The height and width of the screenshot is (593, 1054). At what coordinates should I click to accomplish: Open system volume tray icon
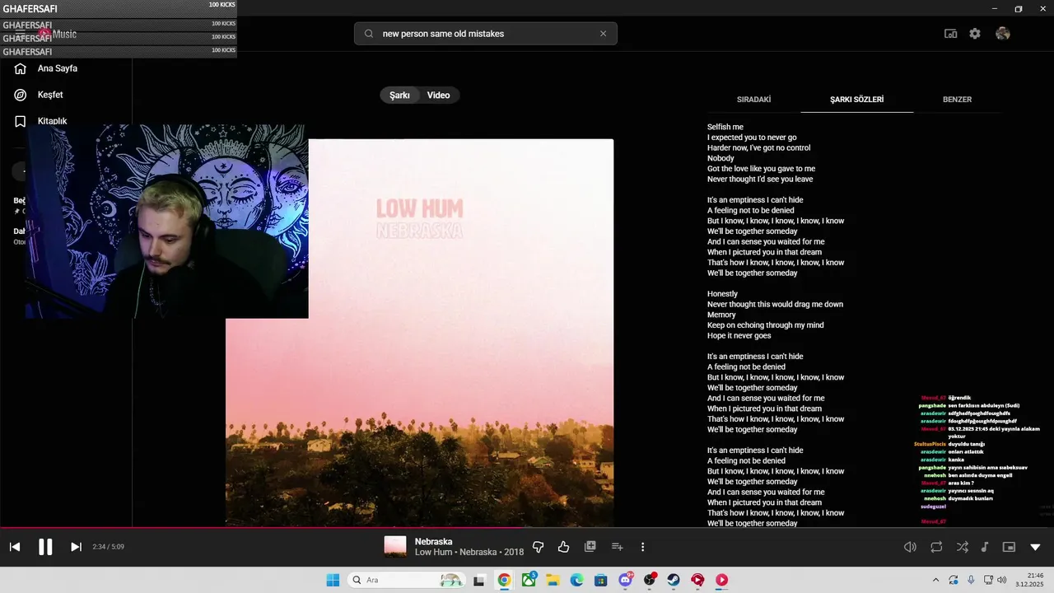[x=1001, y=580]
